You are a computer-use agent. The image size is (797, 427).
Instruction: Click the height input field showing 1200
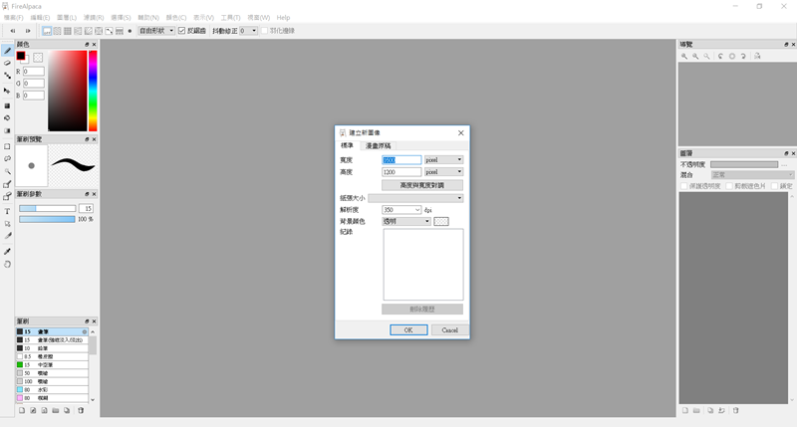tap(401, 172)
